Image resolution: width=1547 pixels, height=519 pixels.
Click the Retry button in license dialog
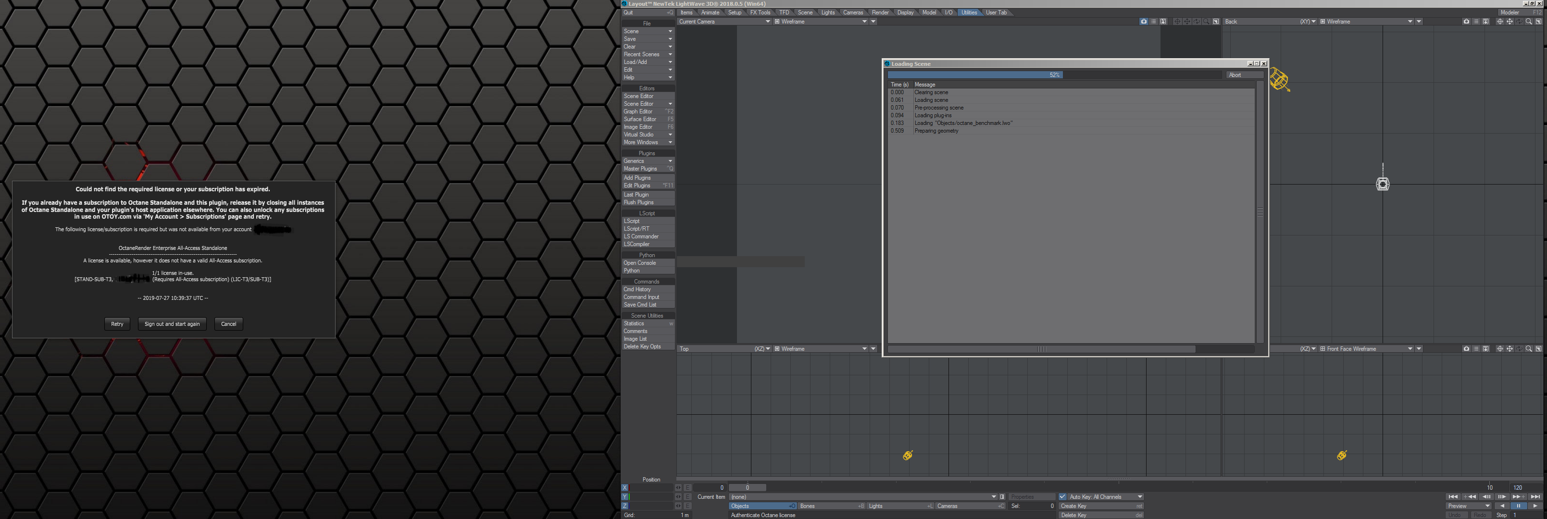click(117, 324)
